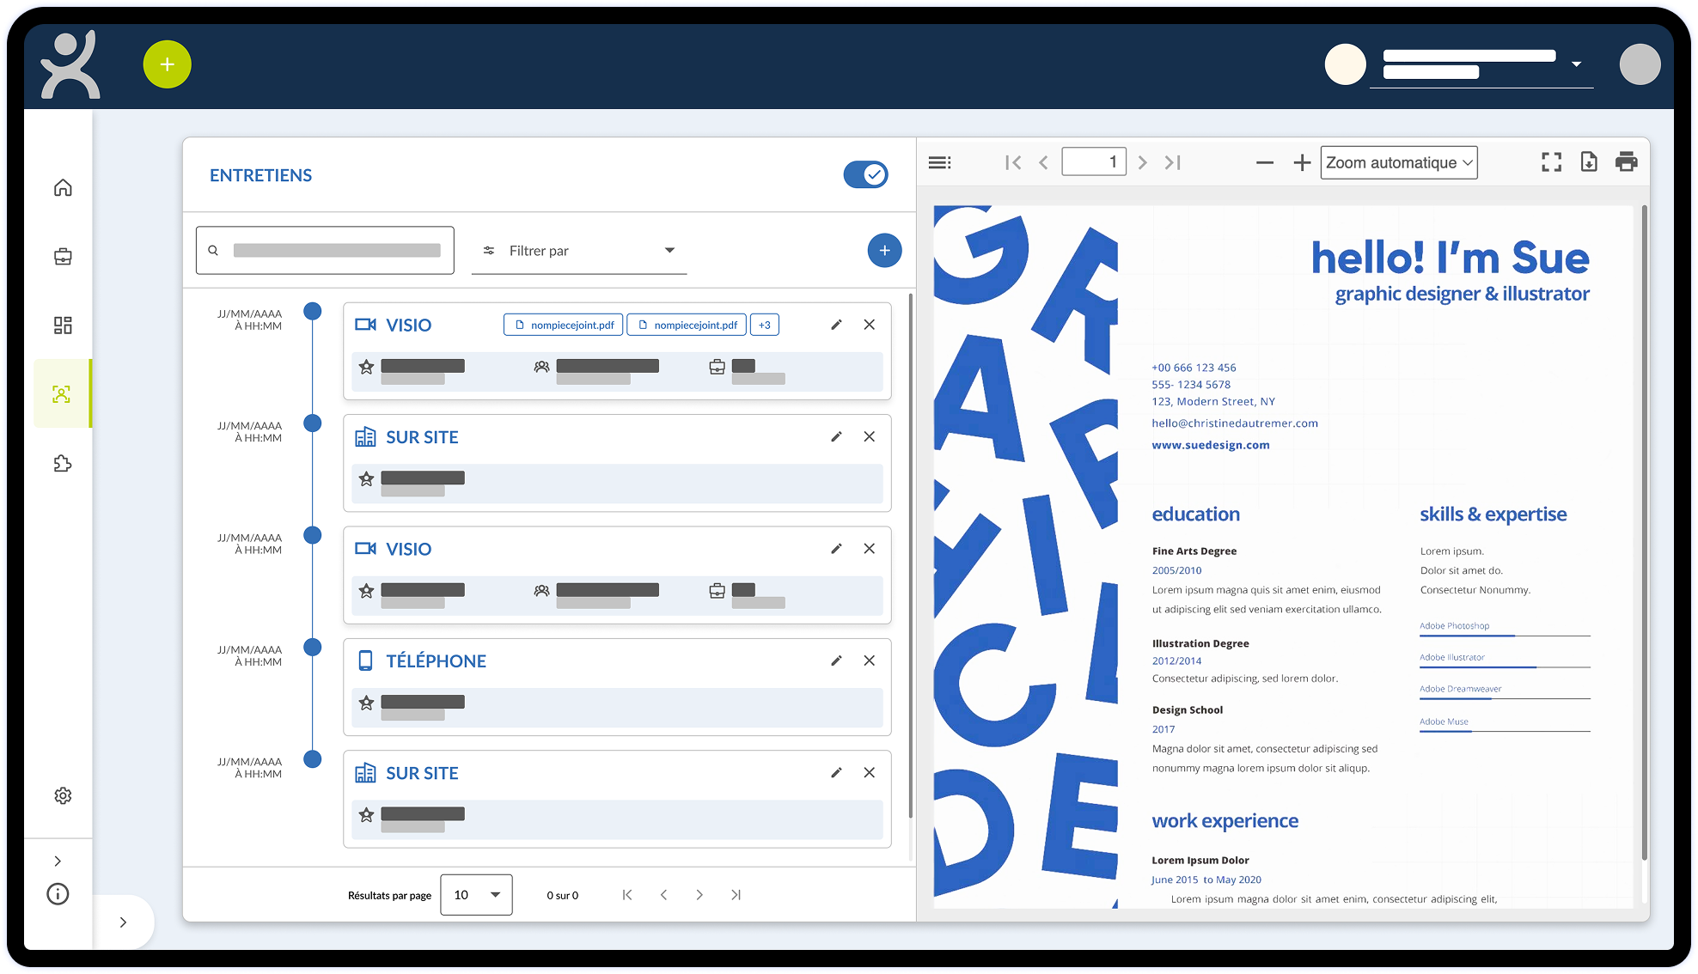Click the green plus create button
The width and height of the screenshot is (1698, 974).
[x=167, y=64]
